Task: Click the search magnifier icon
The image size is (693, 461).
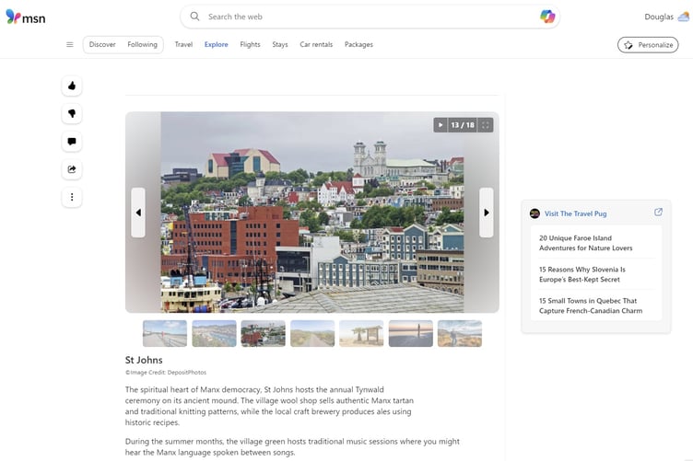Action: [194, 17]
